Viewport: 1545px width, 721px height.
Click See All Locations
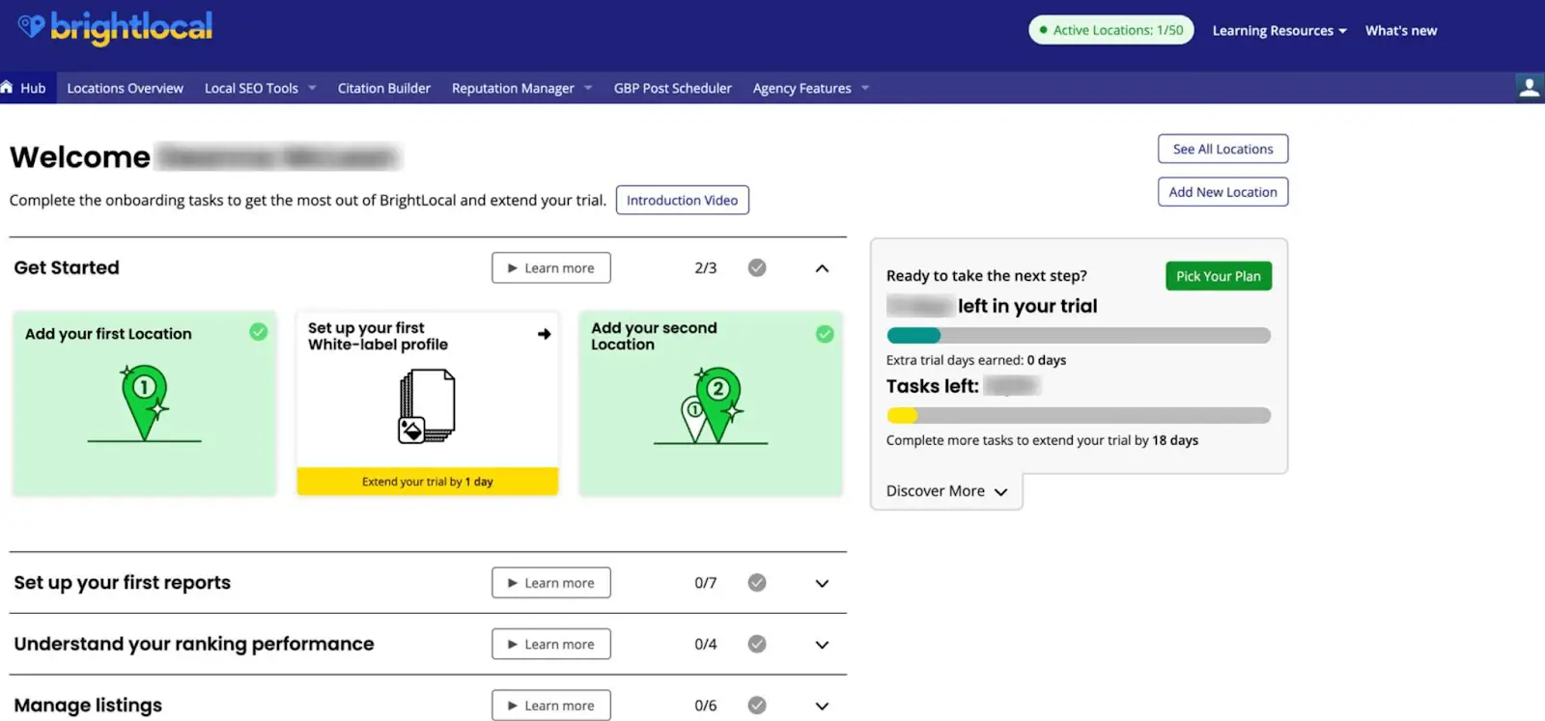(1222, 149)
